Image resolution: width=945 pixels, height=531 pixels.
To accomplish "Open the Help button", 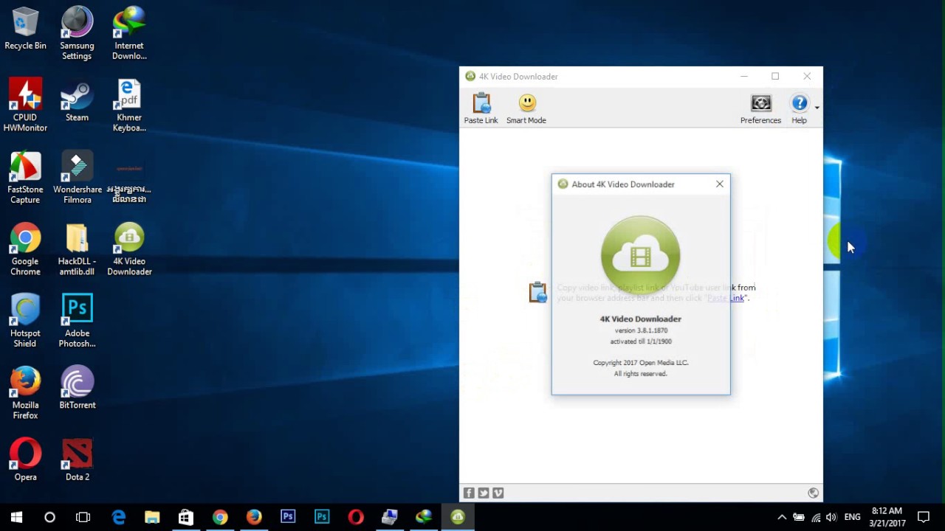I will pos(799,108).
